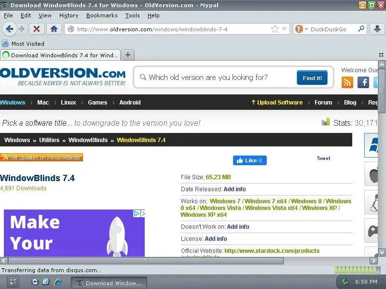
Task: Close the ad with its X icon
Action: click(143, 213)
